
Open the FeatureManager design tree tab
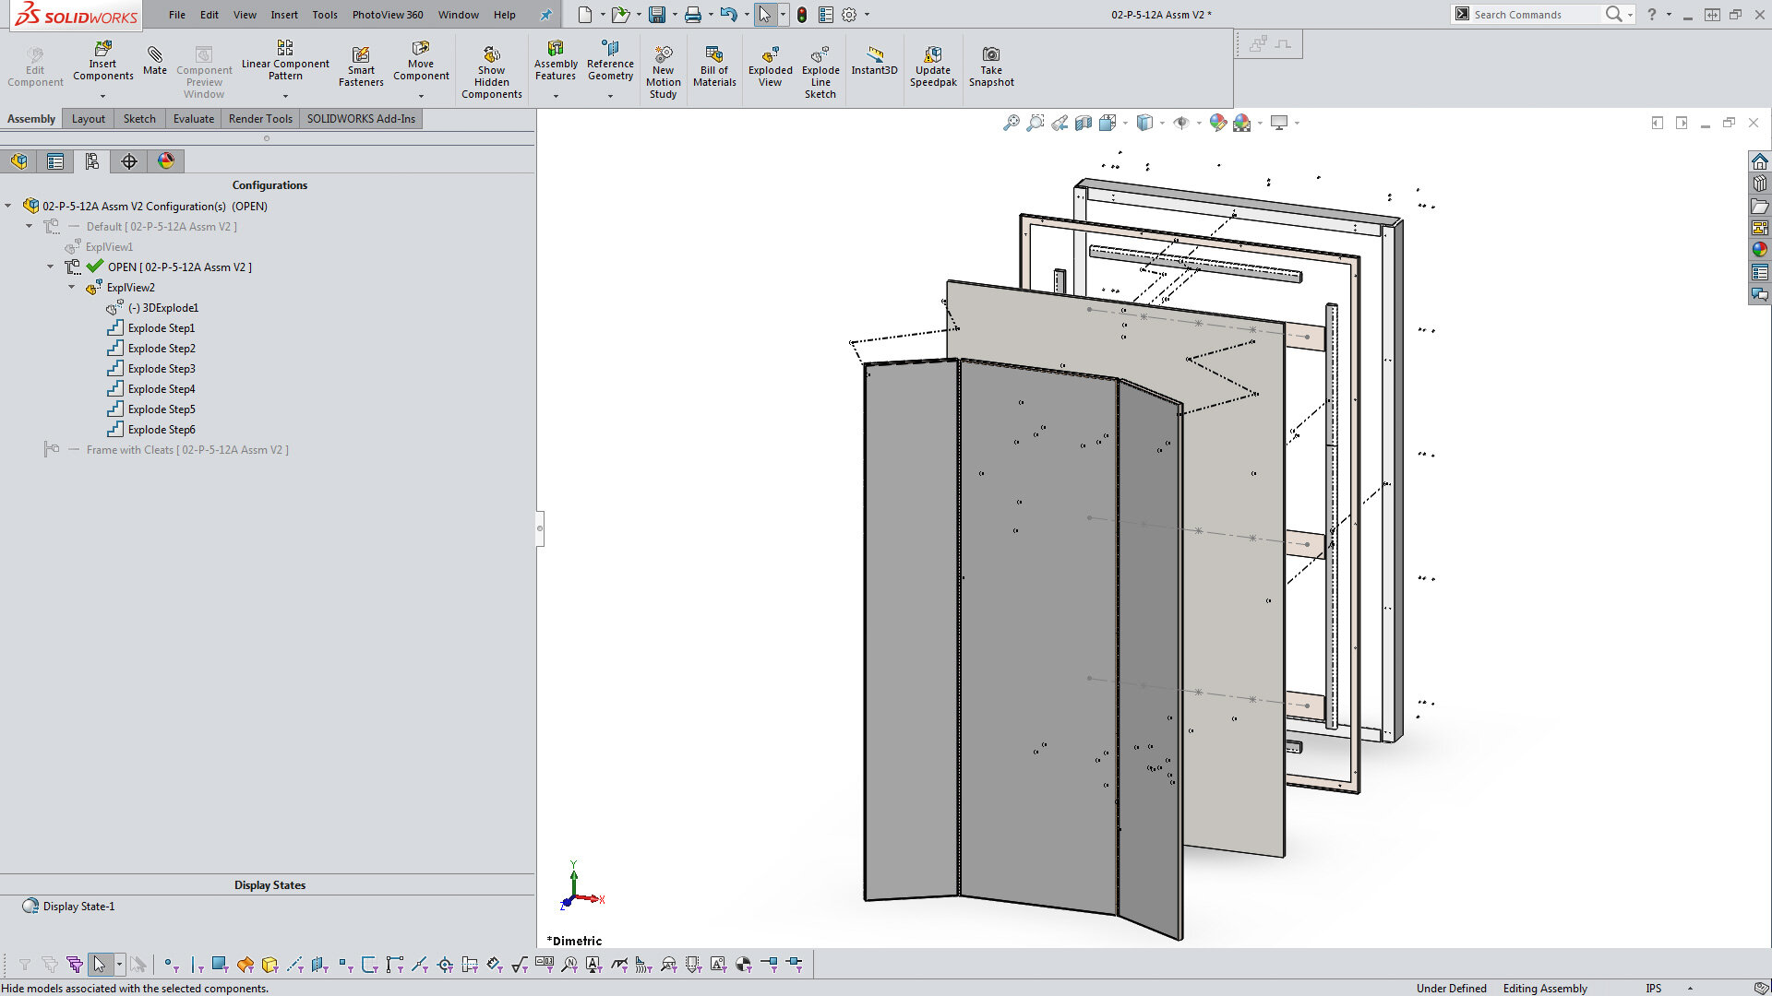click(x=19, y=161)
